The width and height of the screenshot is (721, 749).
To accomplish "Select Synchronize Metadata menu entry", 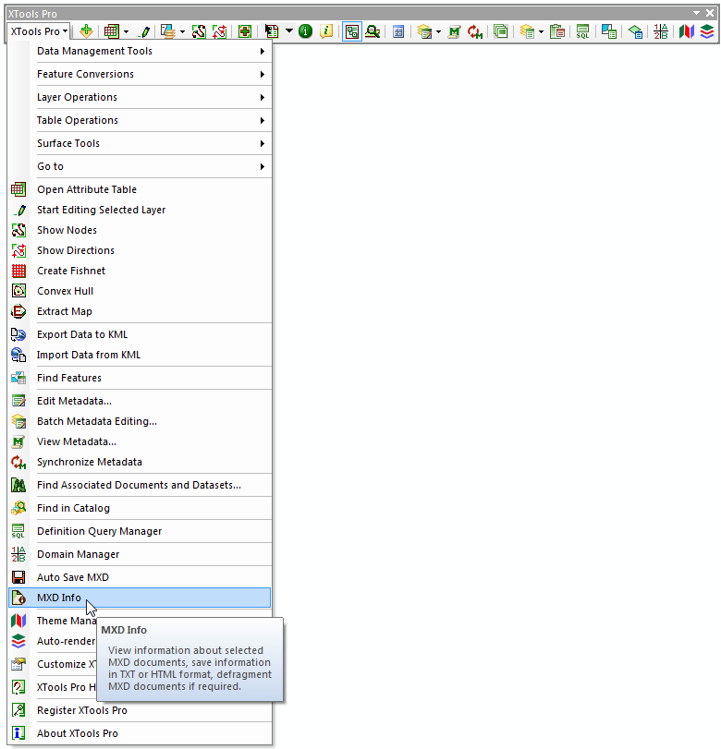I will point(141,462).
